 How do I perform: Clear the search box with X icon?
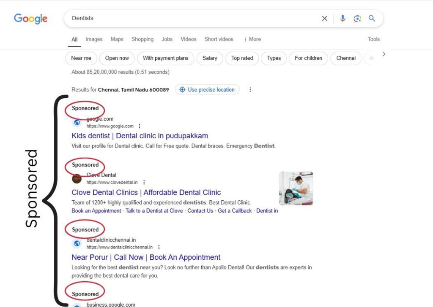pos(324,19)
